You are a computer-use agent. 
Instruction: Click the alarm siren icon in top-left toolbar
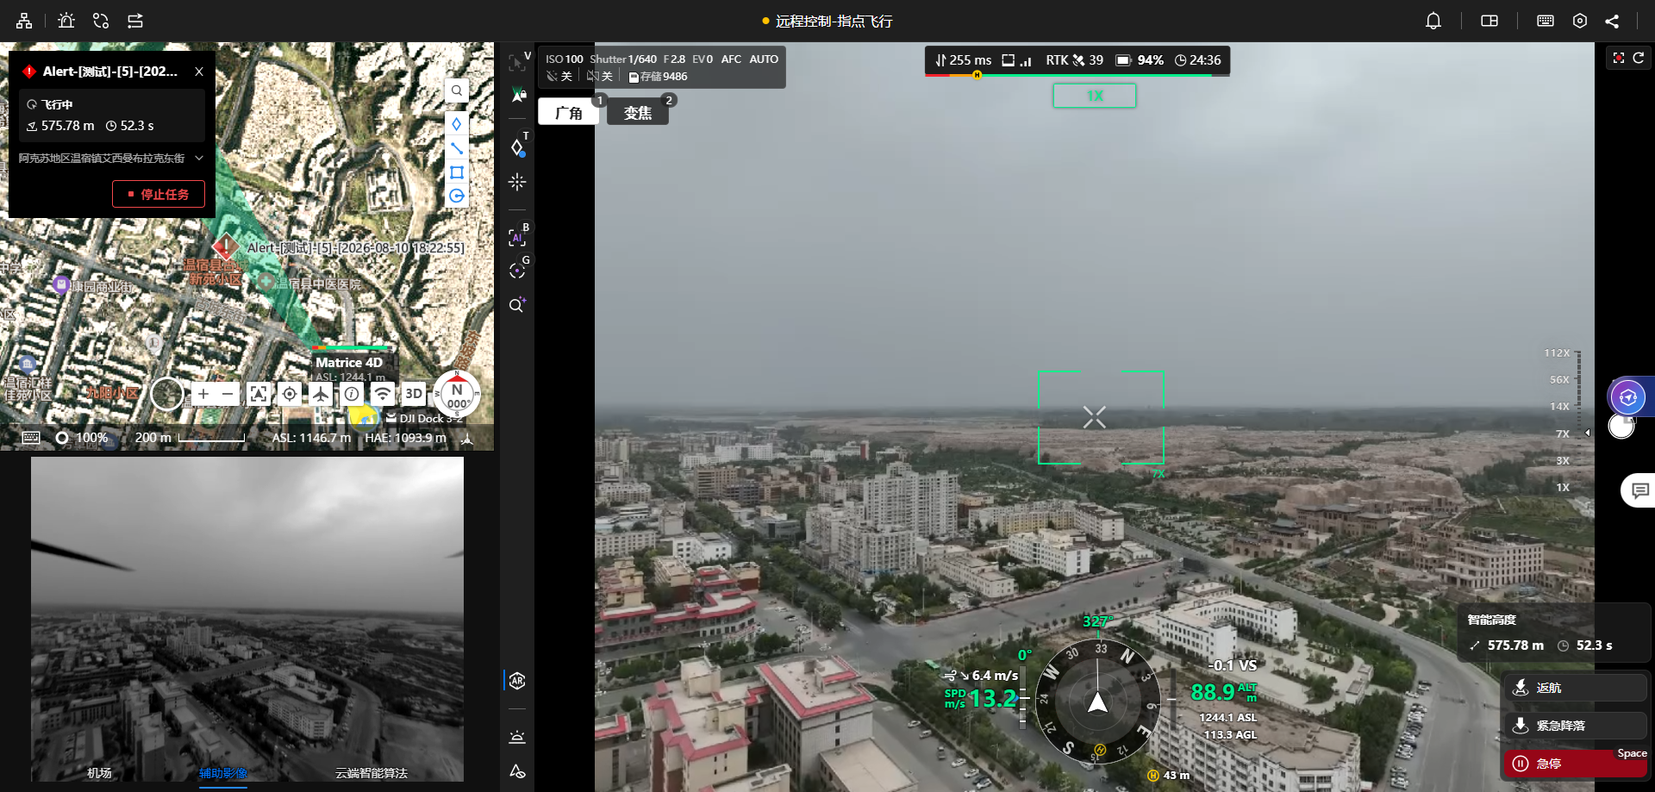click(x=66, y=21)
